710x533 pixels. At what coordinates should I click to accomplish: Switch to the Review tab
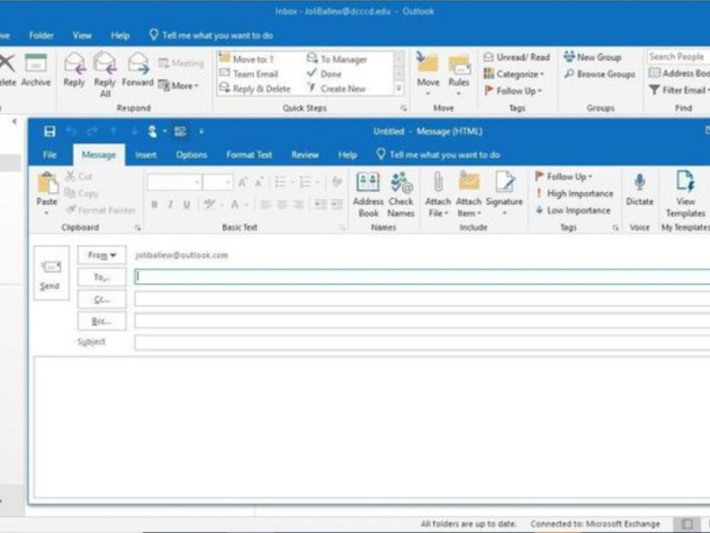click(x=305, y=154)
